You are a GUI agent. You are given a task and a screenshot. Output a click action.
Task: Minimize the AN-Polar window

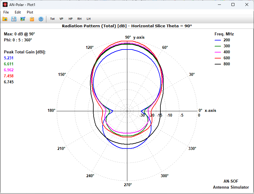[x=219, y=5]
